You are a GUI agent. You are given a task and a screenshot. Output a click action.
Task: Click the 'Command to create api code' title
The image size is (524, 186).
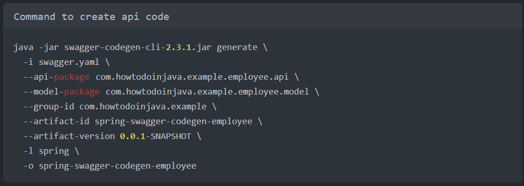point(91,17)
